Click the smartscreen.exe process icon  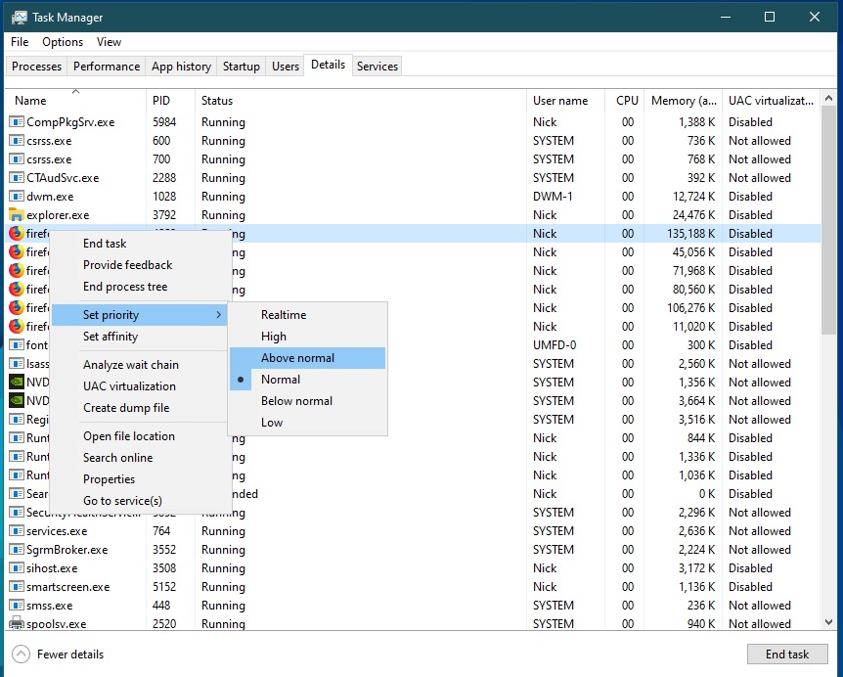17,587
